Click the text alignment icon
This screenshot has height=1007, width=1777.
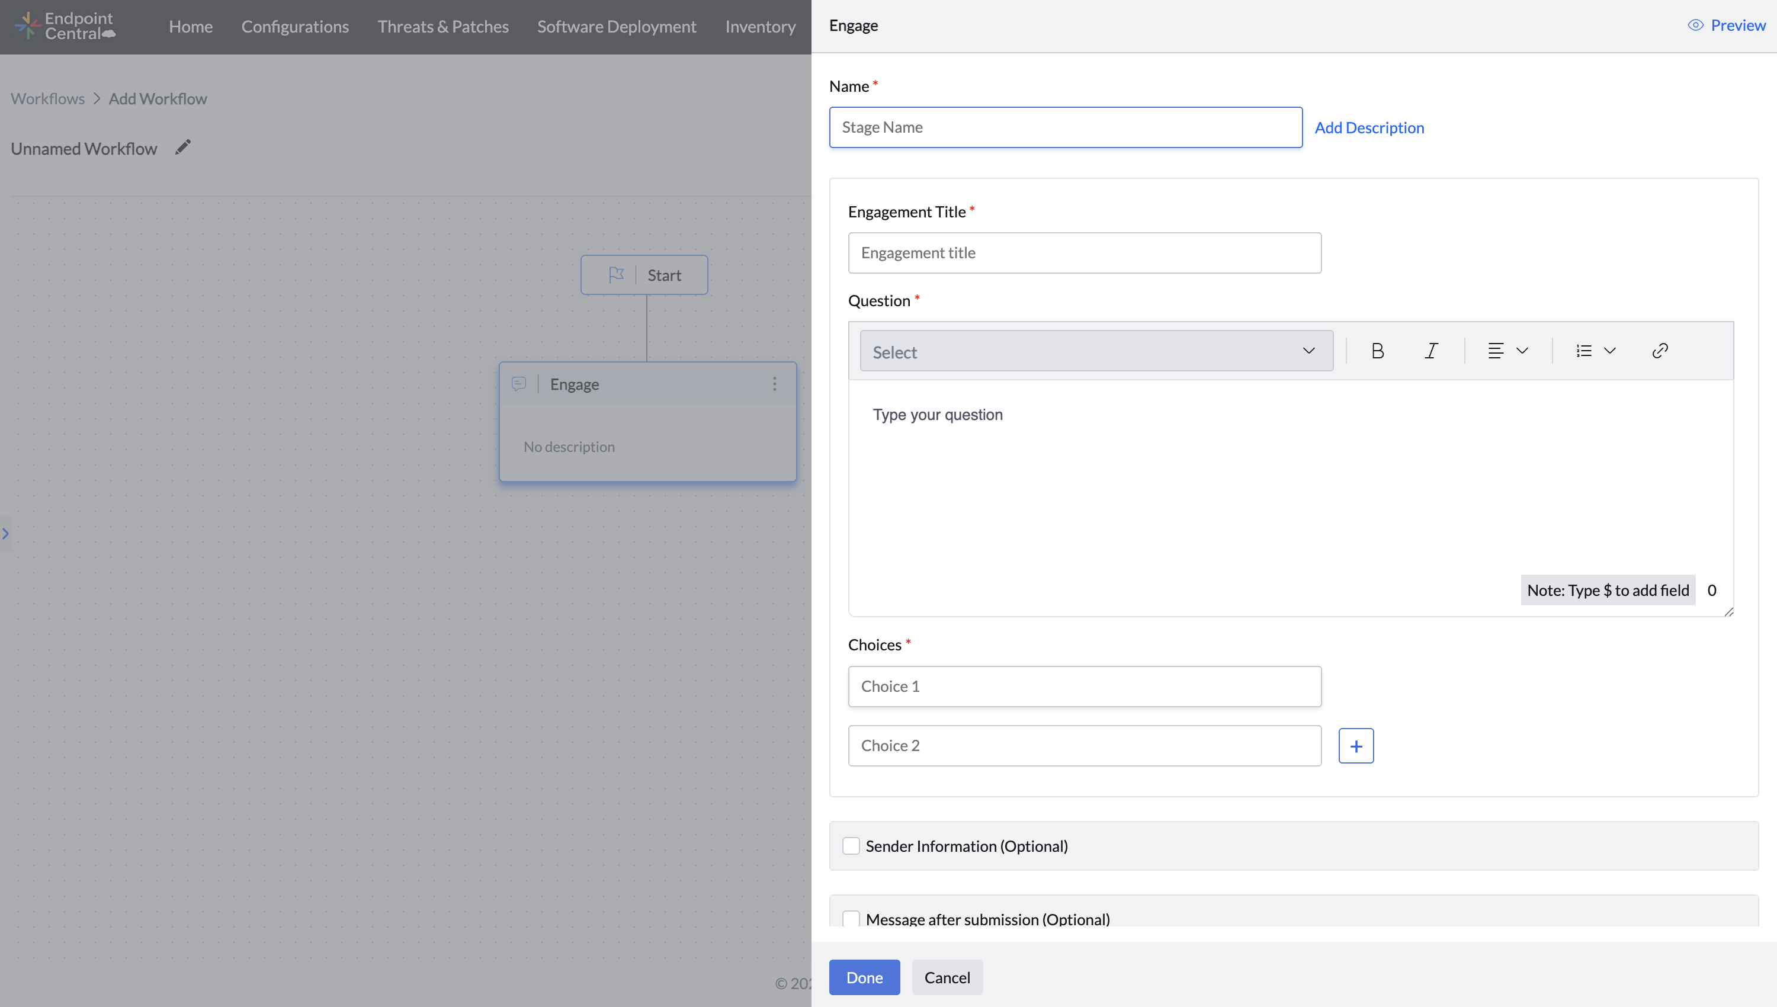[1496, 351]
